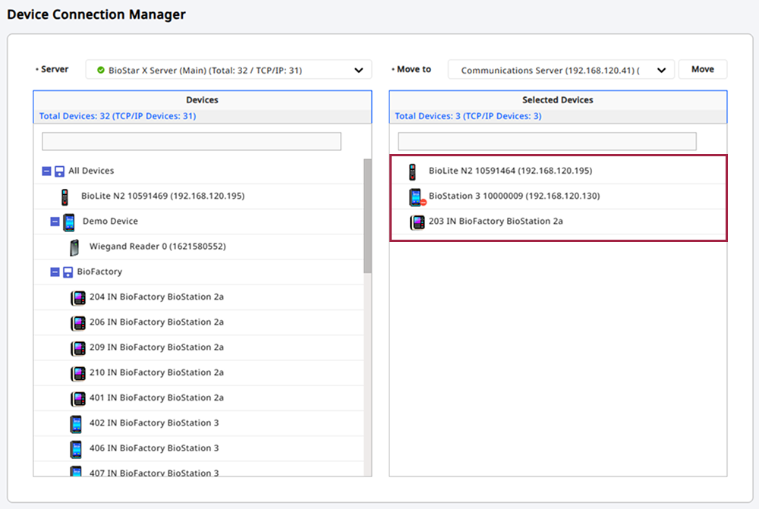The width and height of the screenshot is (759, 509).
Task: Click the Demo Device icon
Action: click(69, 222)
